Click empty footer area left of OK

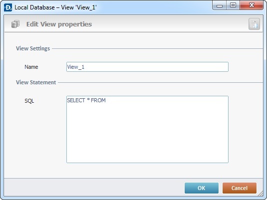coord(94,188)
